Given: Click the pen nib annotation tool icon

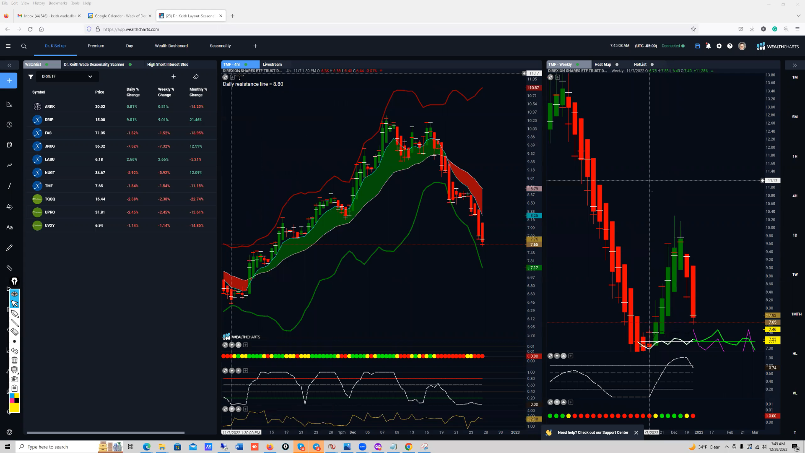Looking at the screenshot, I should [x=14, y=281].
